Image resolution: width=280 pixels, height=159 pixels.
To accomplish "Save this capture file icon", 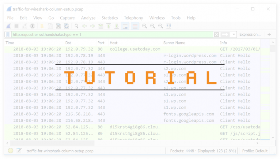I will 50,26.
